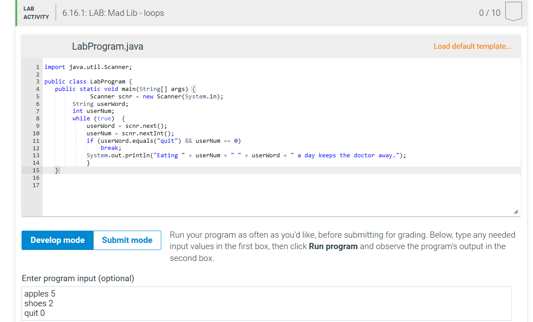Viewport: 533px width, 322px height.
Task: Click the break statement on line 12
Action: tap(110, 148)
